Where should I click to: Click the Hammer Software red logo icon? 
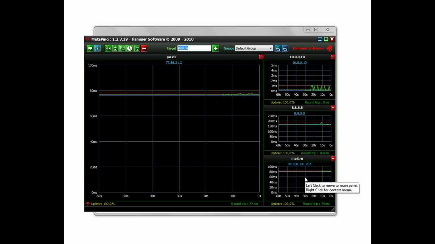coord(329,48)
